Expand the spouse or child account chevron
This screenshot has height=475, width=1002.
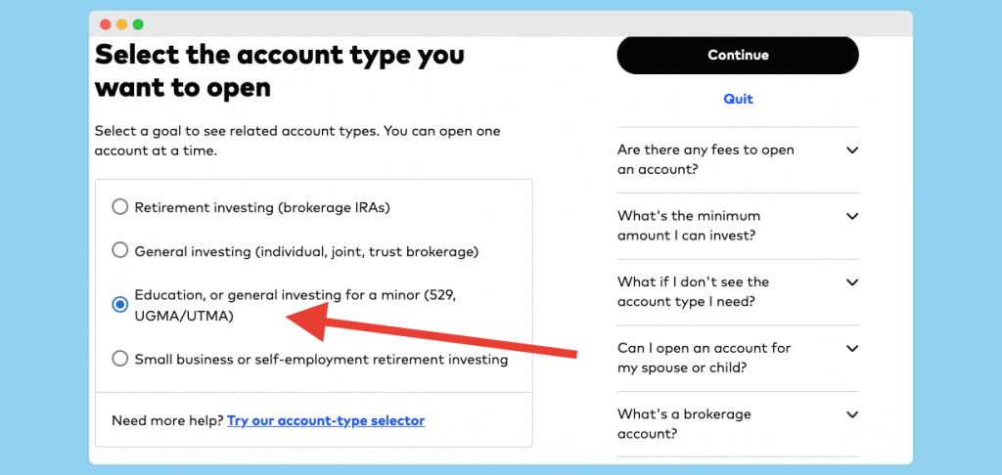pyautogui.click(x=851, y=348)
